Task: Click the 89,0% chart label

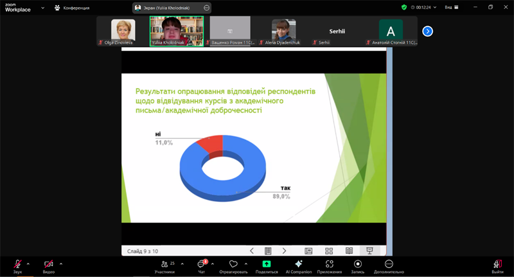Action: [281, 197]
